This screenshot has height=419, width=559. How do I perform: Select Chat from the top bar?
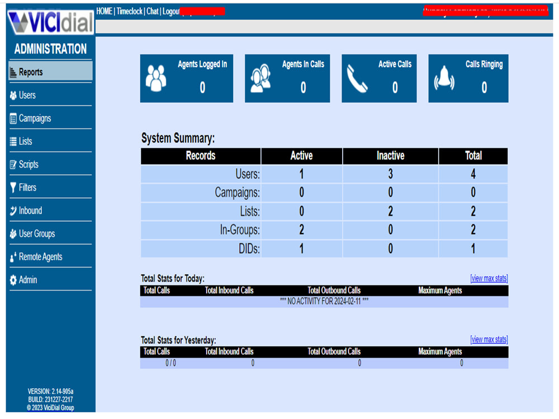(x=152, y=10)
